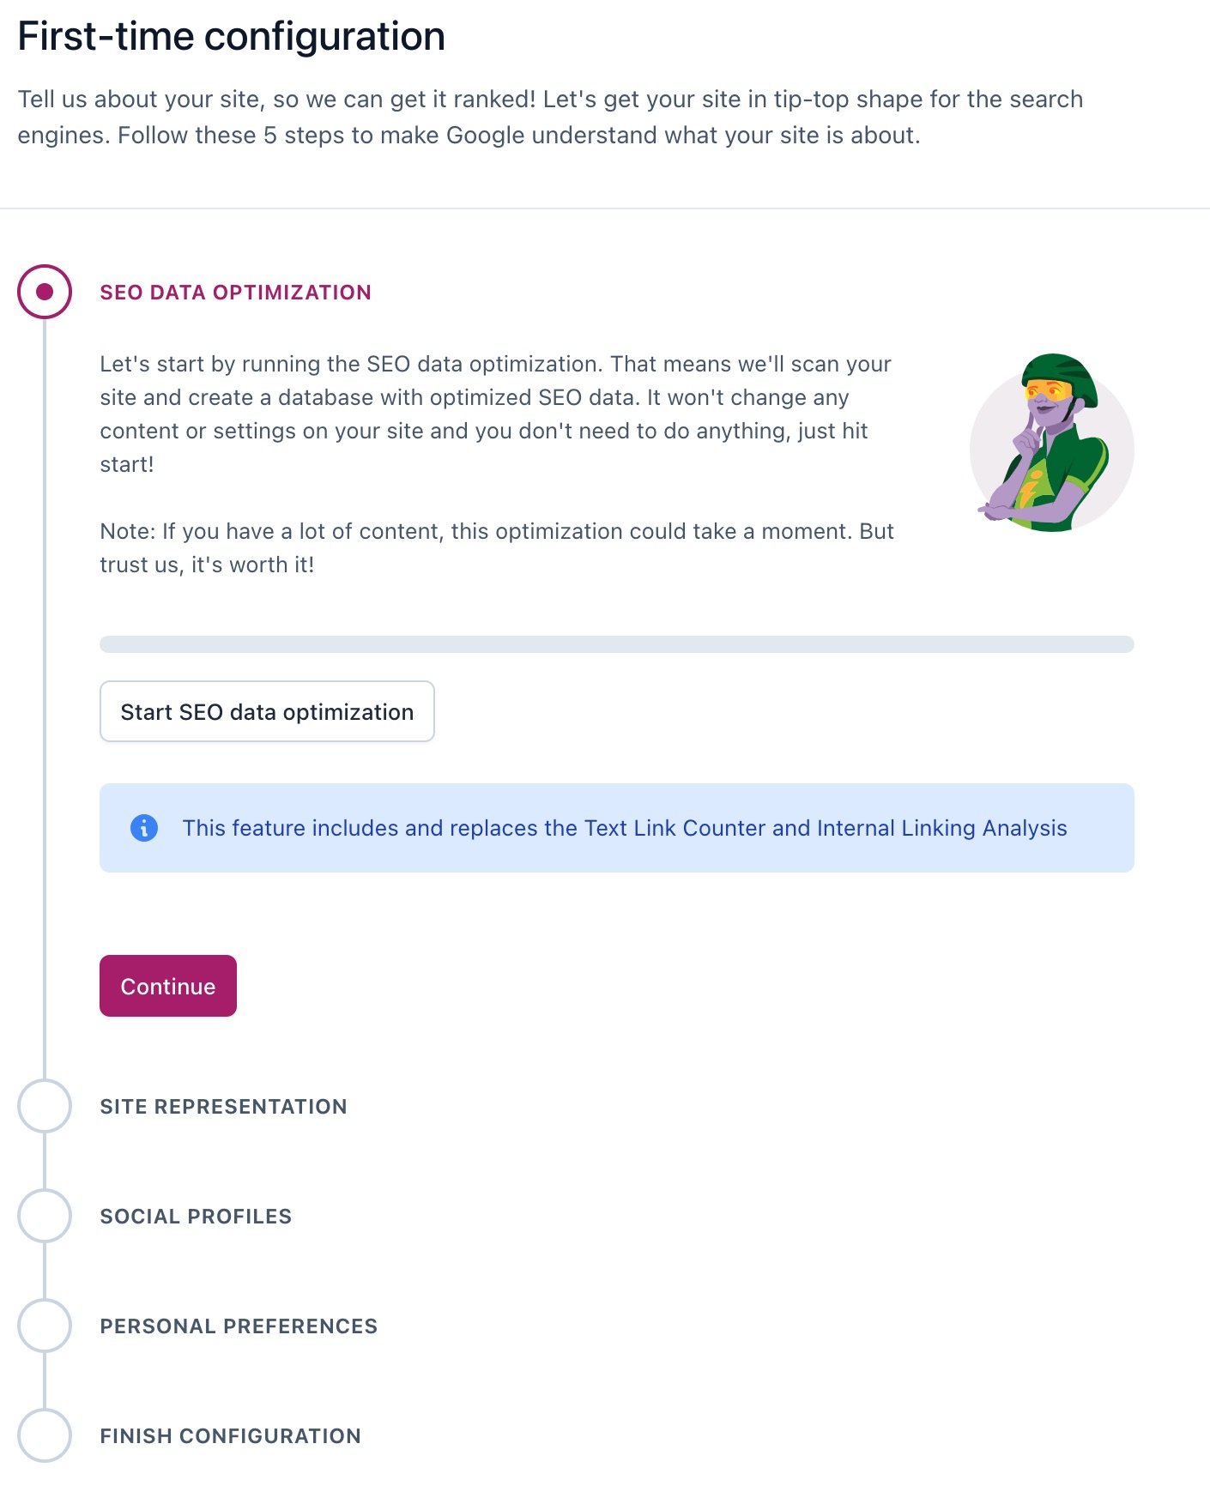Expand the Social Profiles step label
1210x1486 pixels.
click(x=196, y=1217)
